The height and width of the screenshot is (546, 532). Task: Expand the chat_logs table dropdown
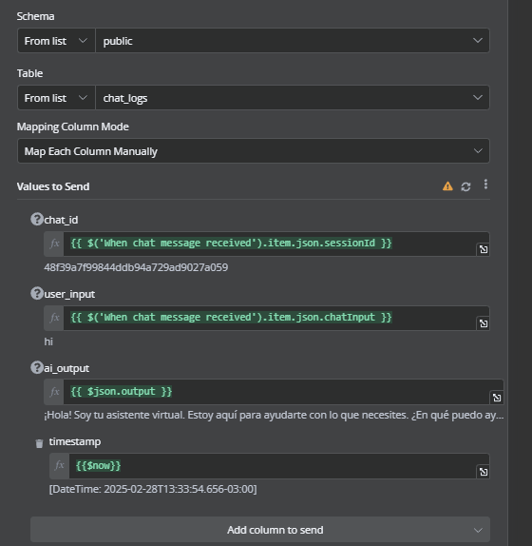click(293, 98)
